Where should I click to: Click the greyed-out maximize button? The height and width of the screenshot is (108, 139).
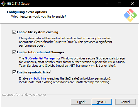click(120, 4)
